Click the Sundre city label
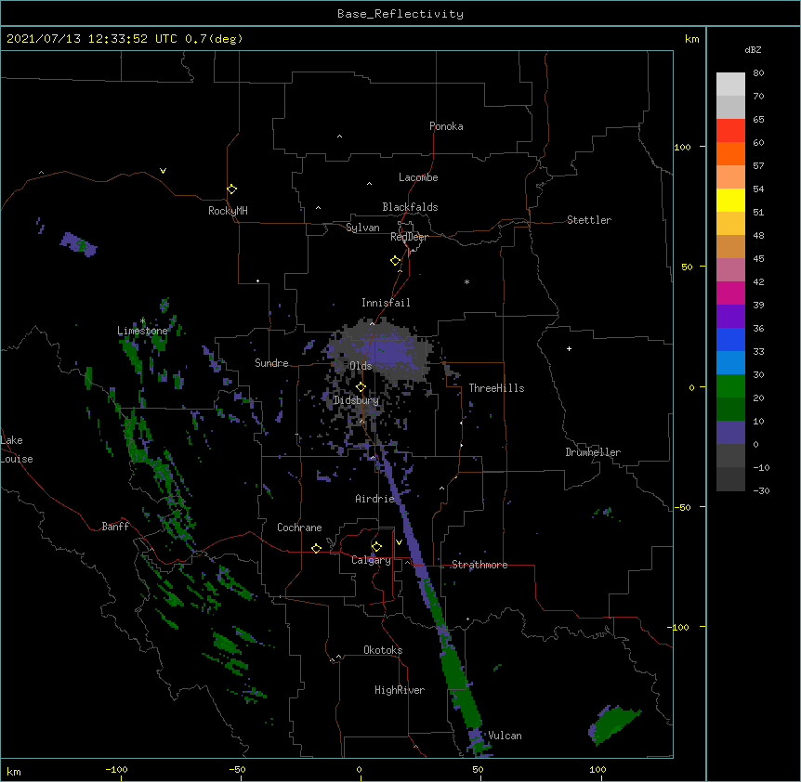 [x=271, y=363]
